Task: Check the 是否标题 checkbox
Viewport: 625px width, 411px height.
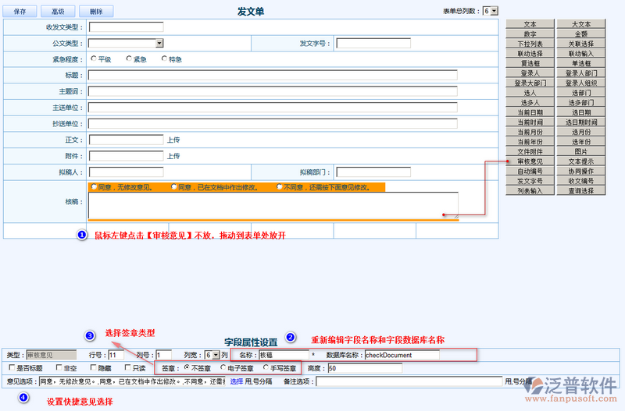Action: pos(12,367)
